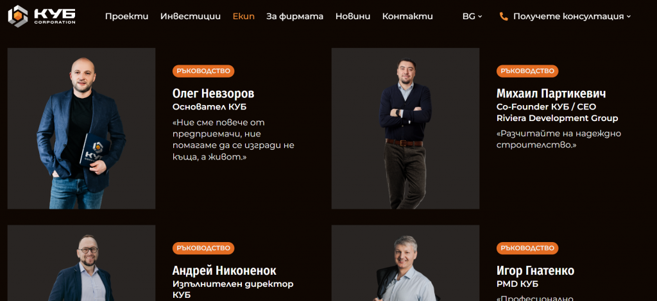Click the name Игор Гнатенко
This screenshot has width=657, height=301.
[535, 270]
